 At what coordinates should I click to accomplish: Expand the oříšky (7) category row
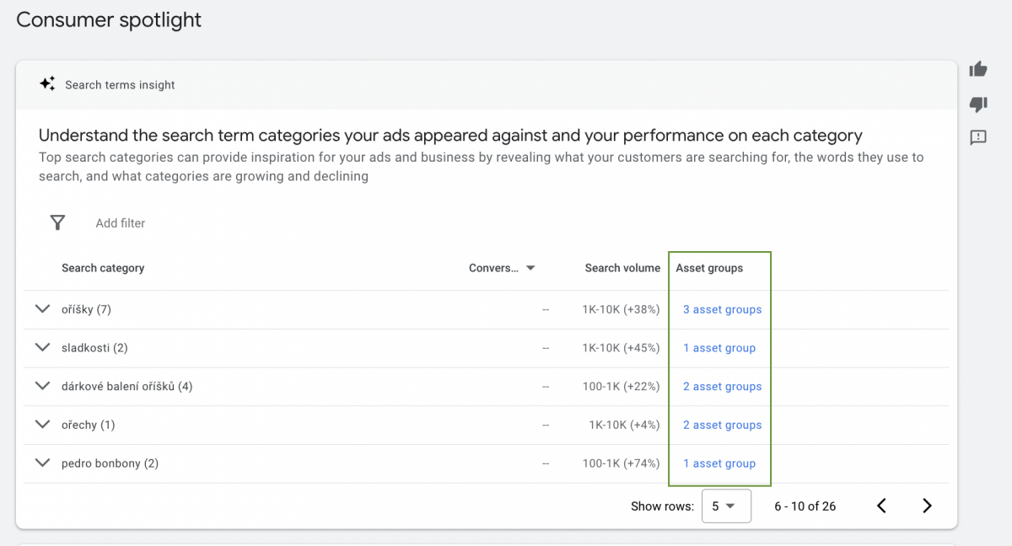click(x=43, y=309)
